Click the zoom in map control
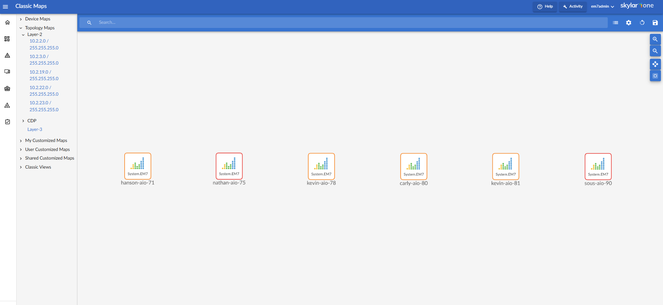The width and height of the screenshot is (663, 305). click(655, 39)
